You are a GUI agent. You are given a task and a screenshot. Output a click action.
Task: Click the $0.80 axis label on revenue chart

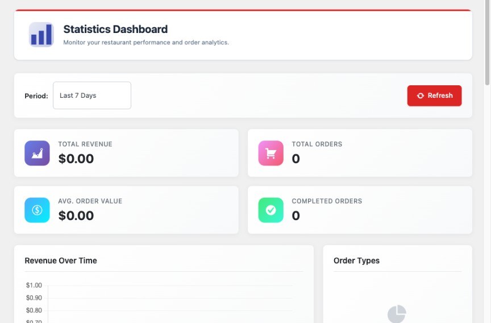point(34,310)
